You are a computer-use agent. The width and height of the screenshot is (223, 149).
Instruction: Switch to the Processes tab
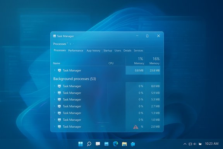[60, 50]
